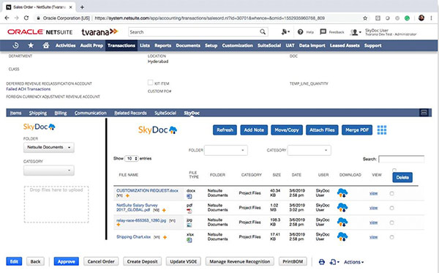Download NetSuite Salary Survey pdf cloud icon
The height and width of the screenshot is (273, 439).
[342, 207]
